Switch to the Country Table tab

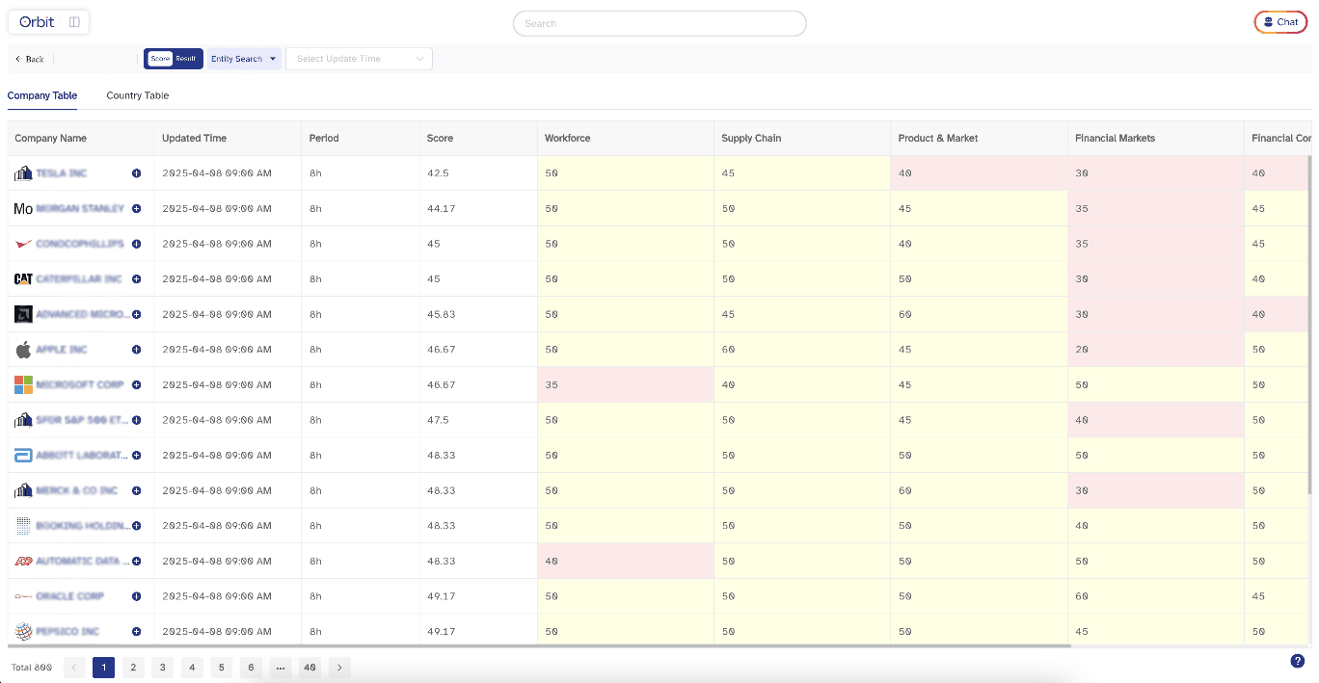(138, 95)
